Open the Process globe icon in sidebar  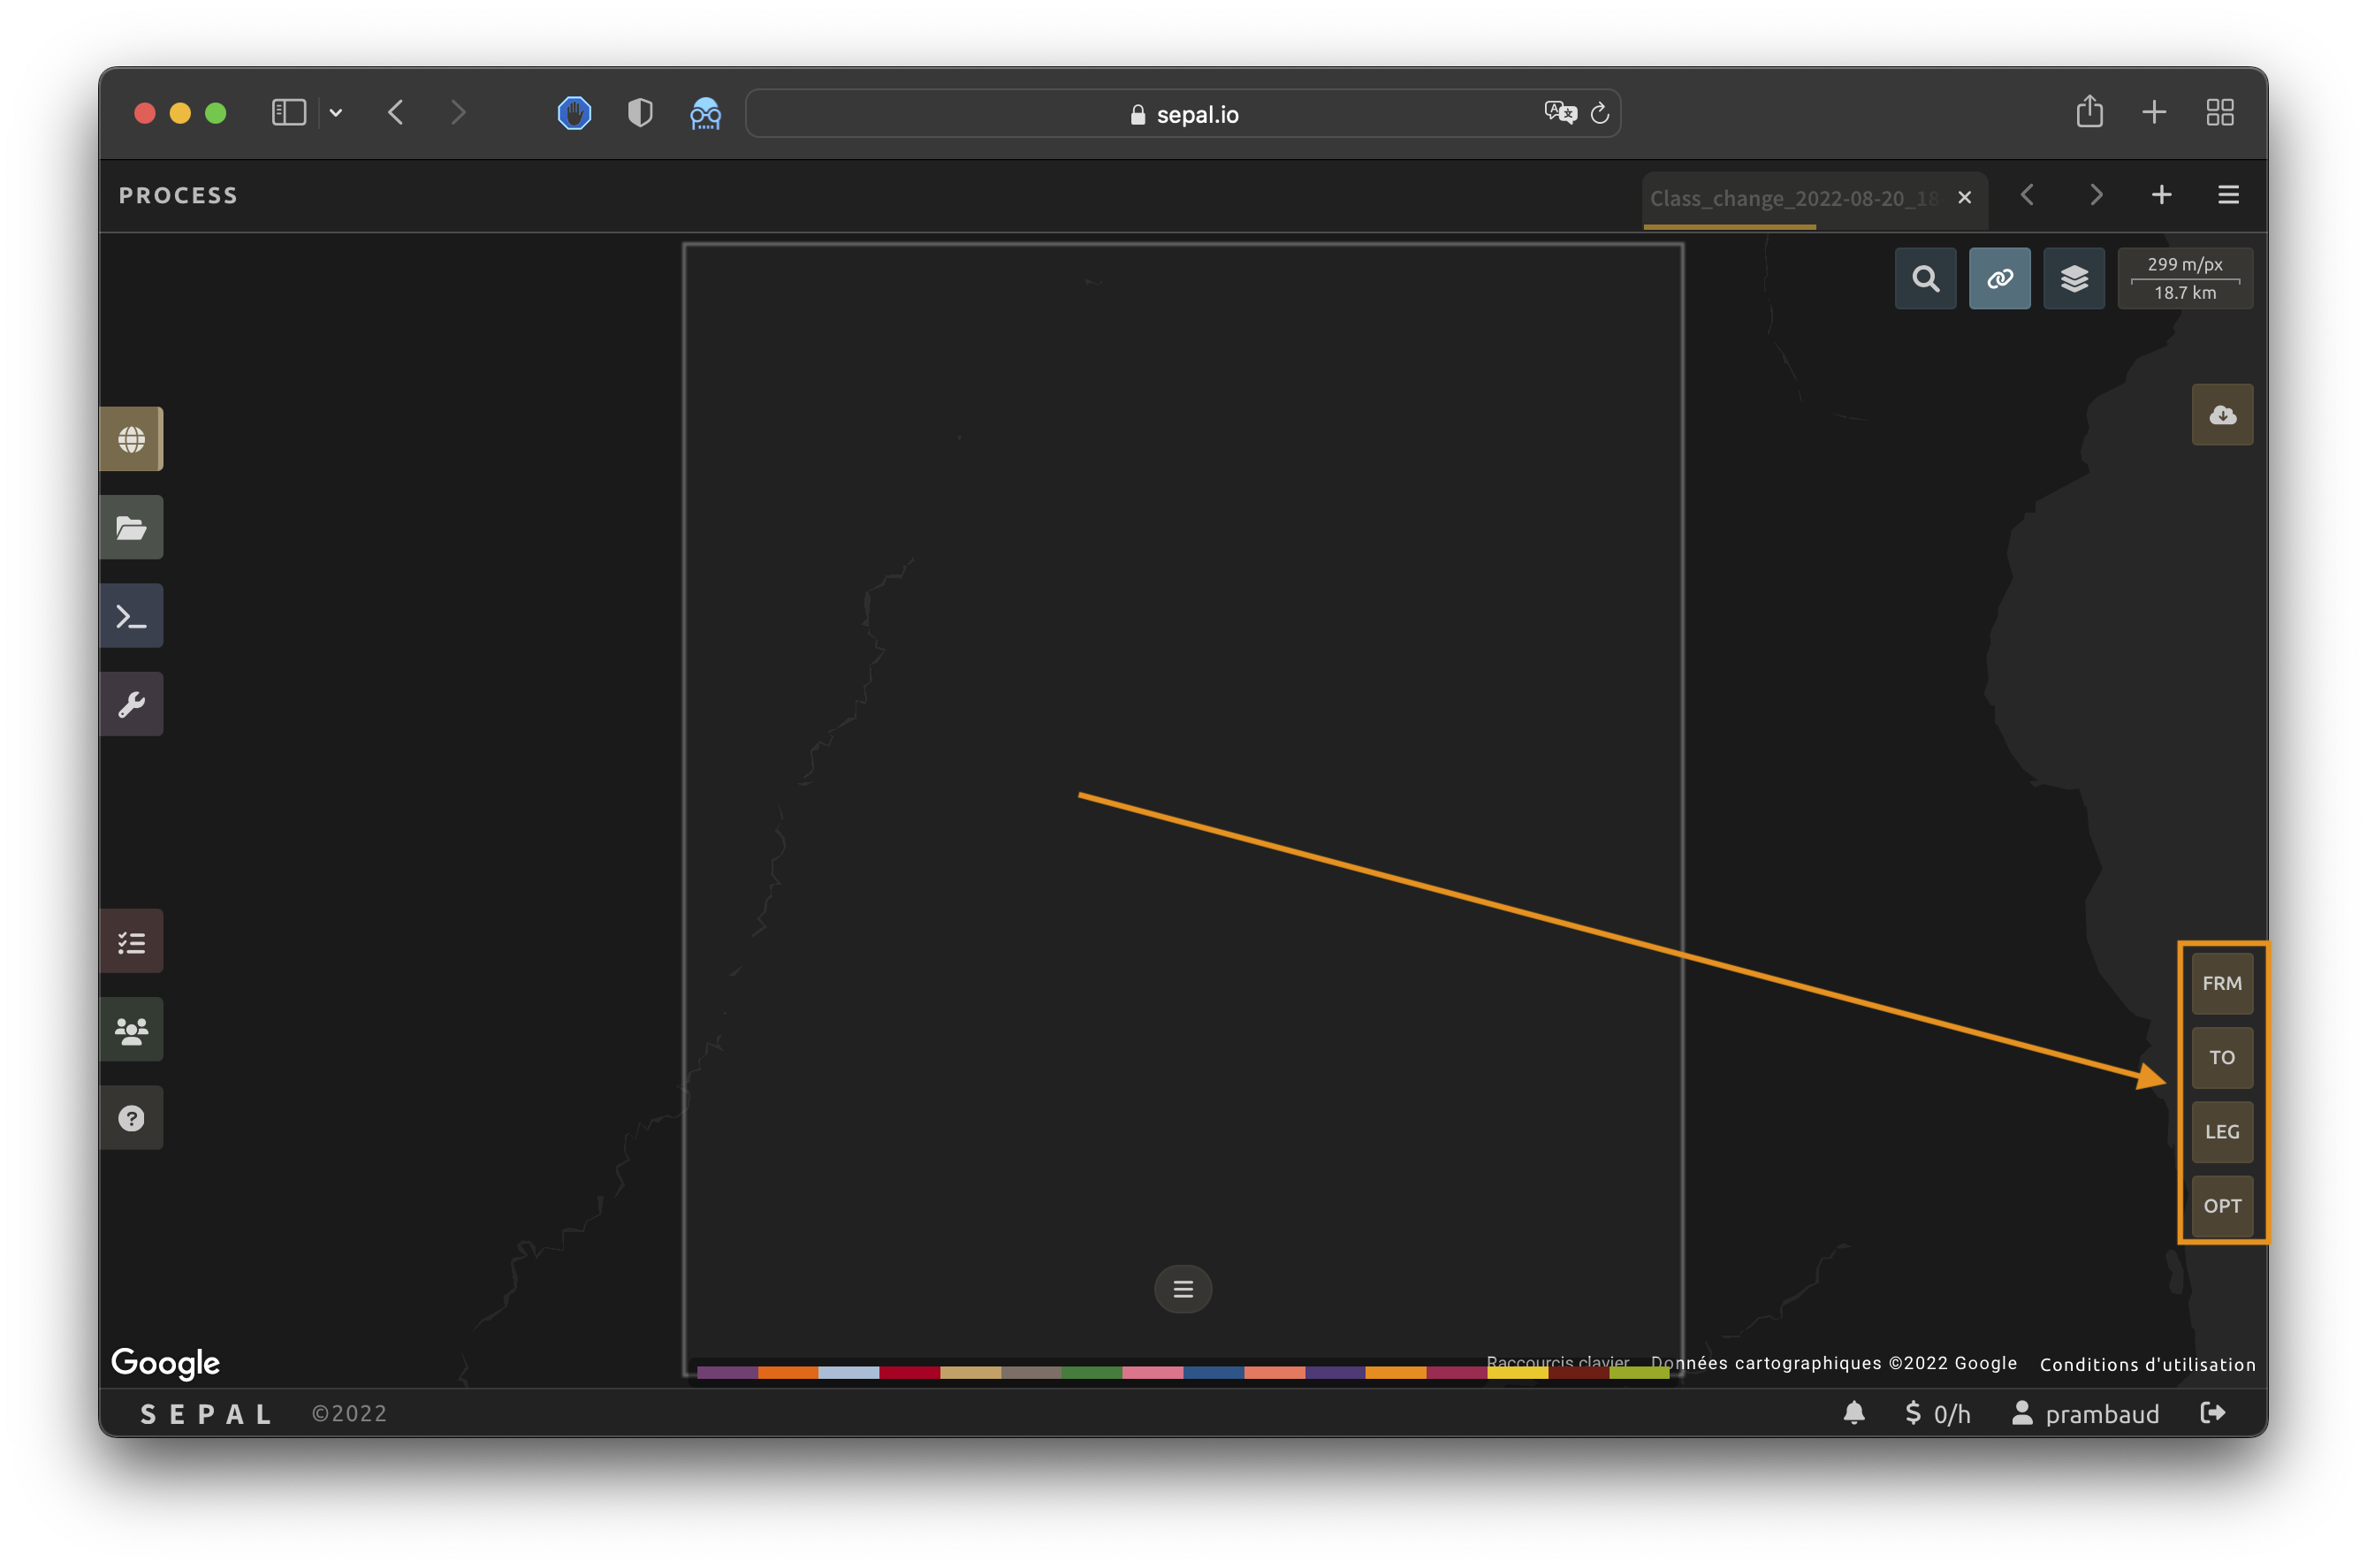131,439
